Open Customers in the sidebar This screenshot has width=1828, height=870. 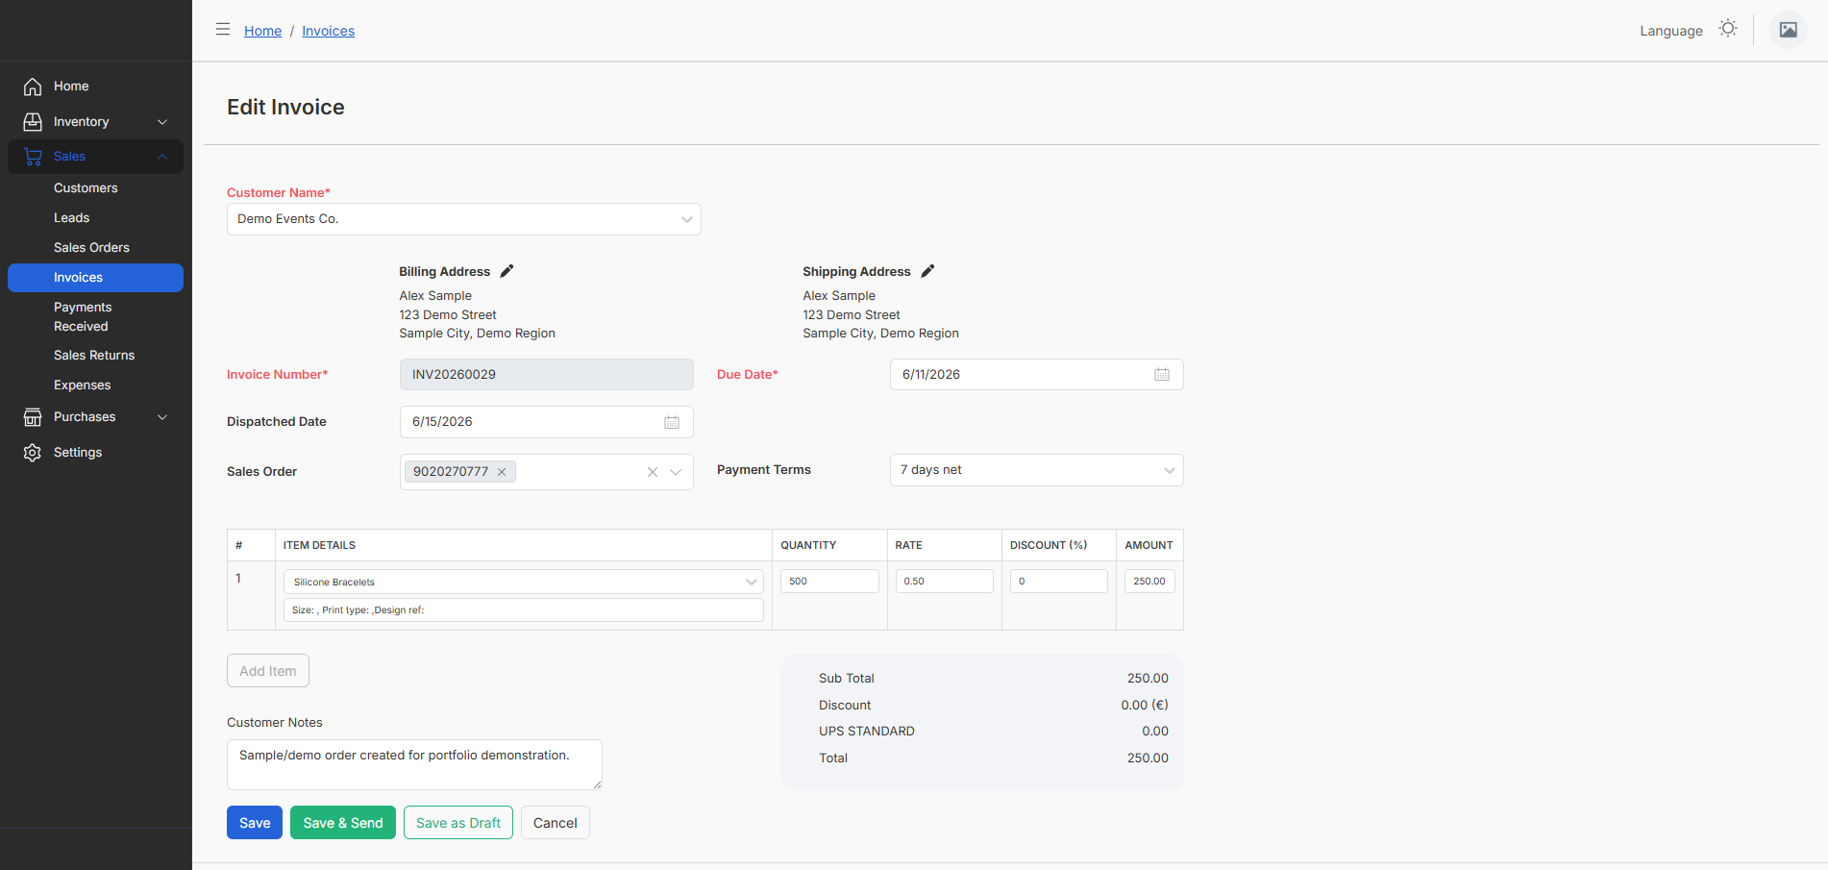point(86,188)
